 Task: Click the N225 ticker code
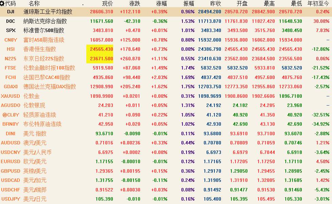point(11,59)
